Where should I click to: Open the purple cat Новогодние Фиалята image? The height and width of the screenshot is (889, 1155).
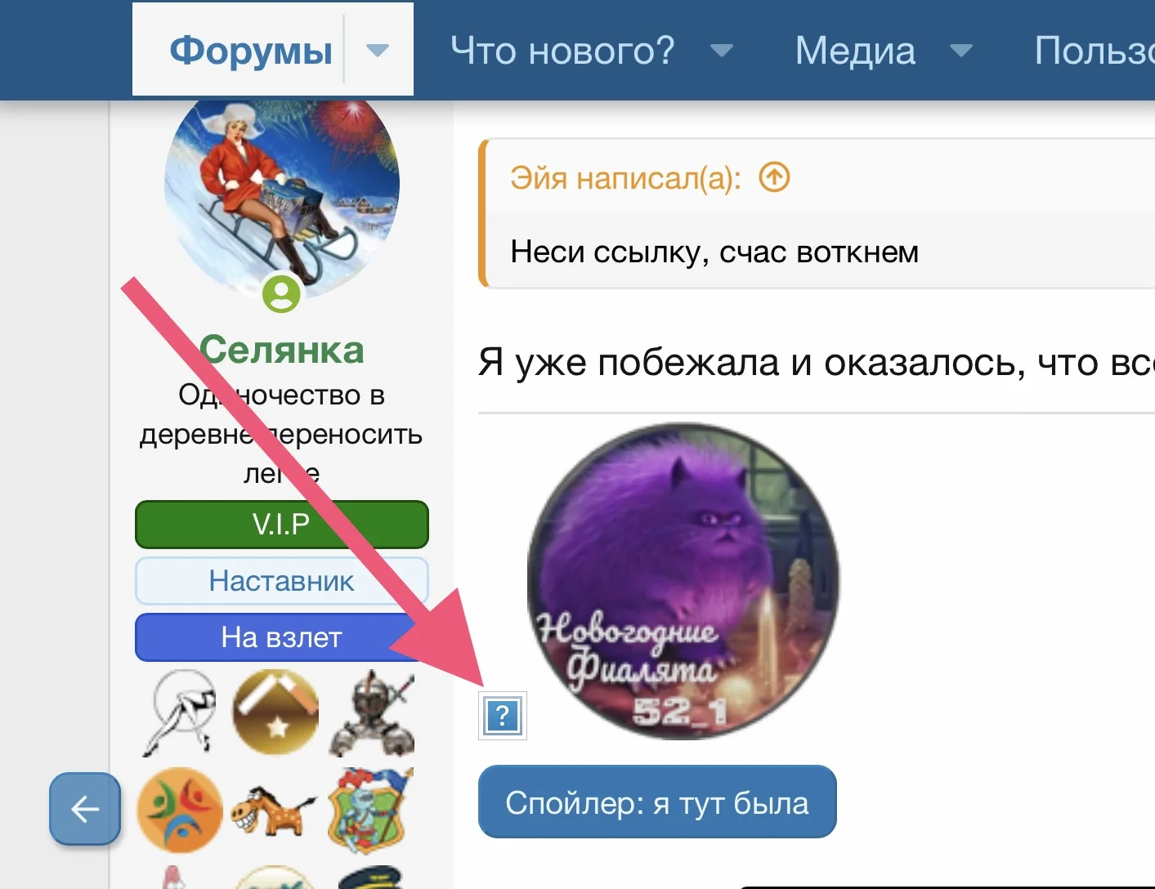point(683,580)
